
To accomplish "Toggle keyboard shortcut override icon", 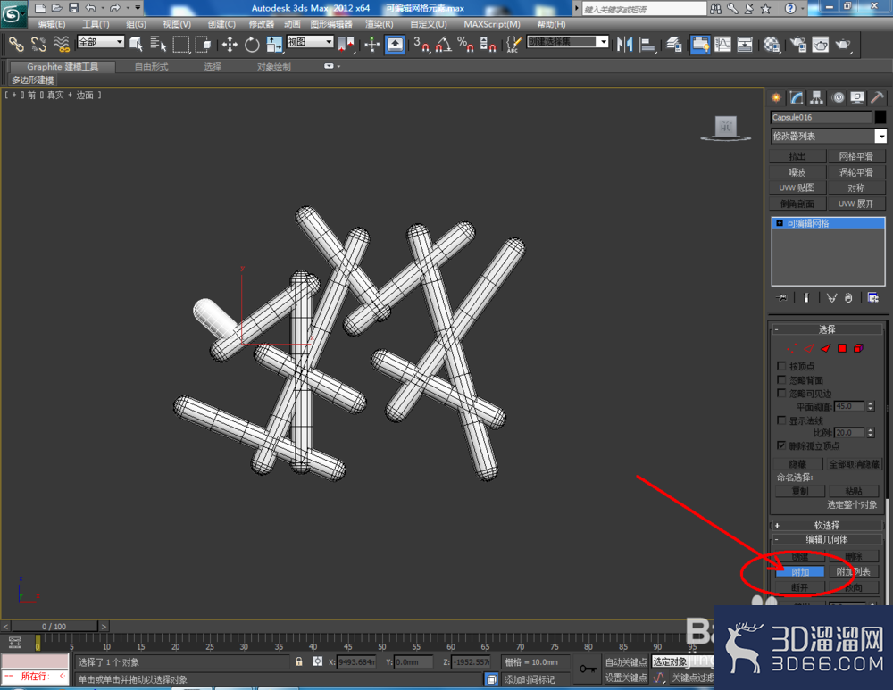I will (395, 45).
